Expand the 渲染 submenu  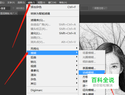(x=52, y=75)
